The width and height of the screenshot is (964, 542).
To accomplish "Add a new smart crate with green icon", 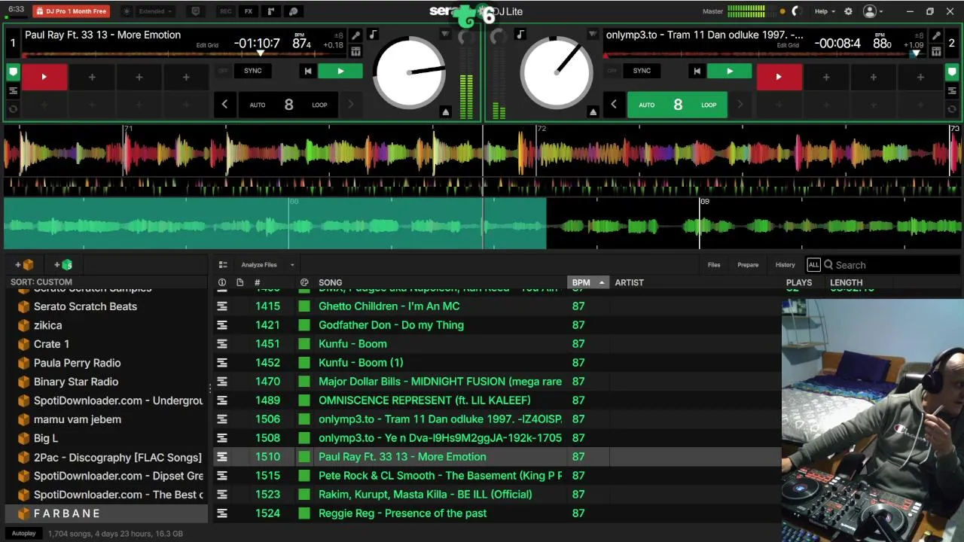I will click(x=63, y=265).
